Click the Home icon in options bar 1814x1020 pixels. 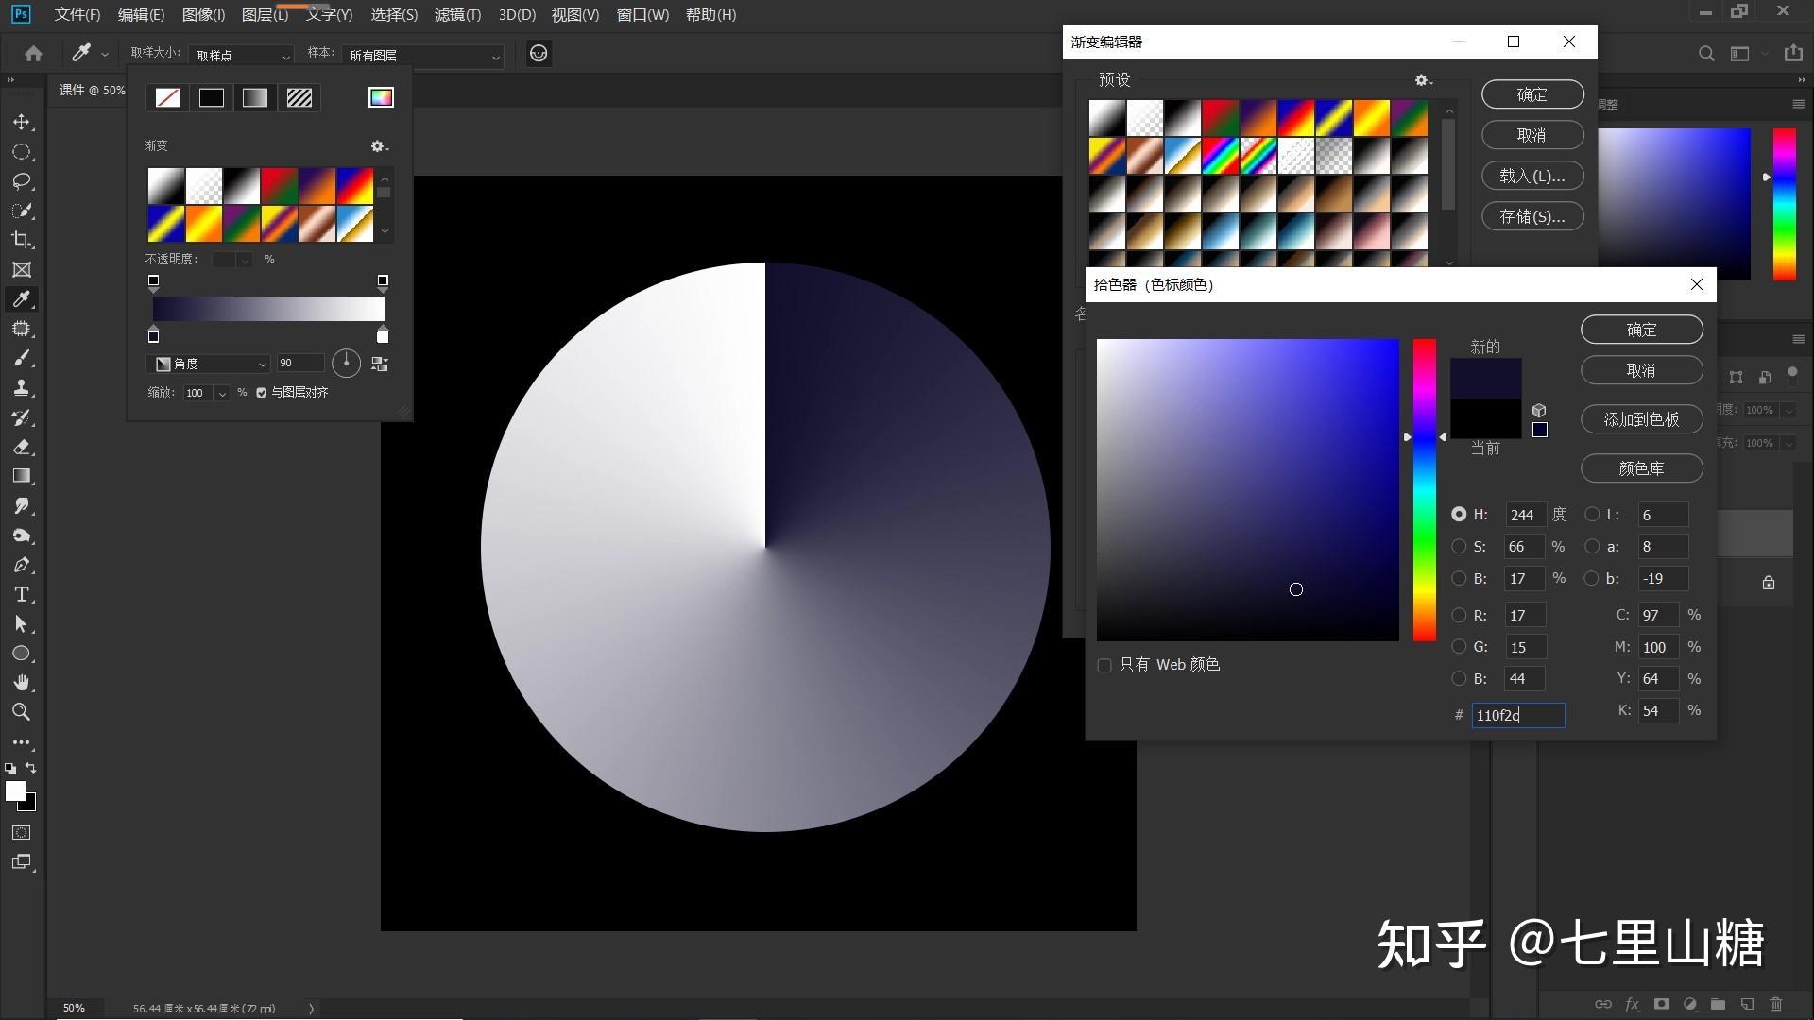(x=34, y=54)
